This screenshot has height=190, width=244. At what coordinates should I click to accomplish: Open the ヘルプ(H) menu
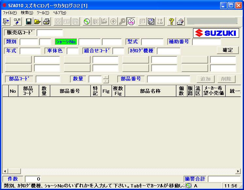coord(59,13)
